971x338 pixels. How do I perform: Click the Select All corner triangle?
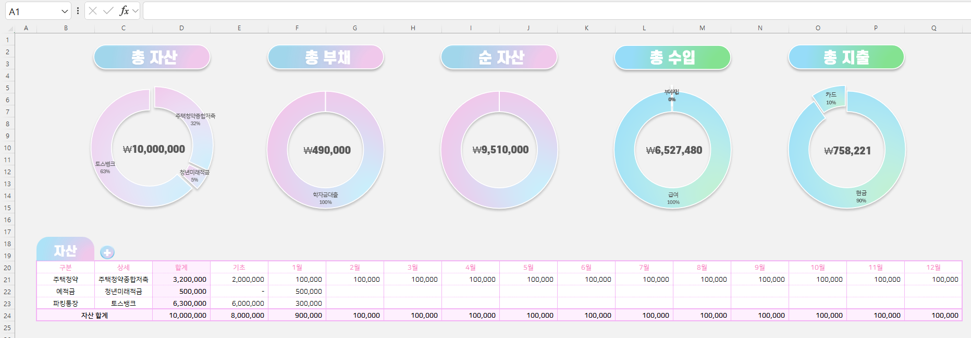click(7, 28)
